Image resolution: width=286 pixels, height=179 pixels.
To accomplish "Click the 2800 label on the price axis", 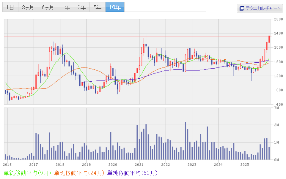I will (x=279, y=19).
